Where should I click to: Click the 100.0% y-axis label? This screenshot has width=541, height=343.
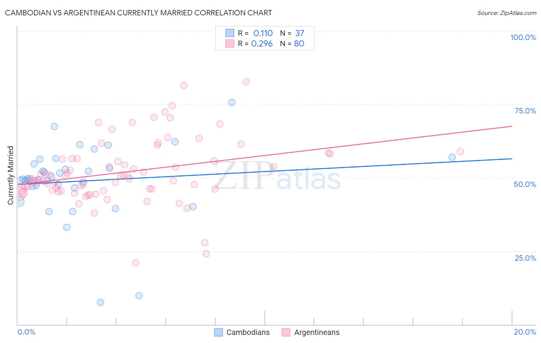[523, 37]
